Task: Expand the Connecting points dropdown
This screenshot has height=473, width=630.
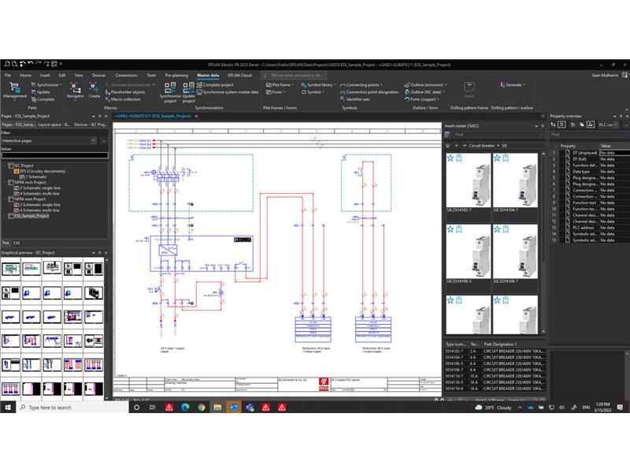Action: pos(381,85)
